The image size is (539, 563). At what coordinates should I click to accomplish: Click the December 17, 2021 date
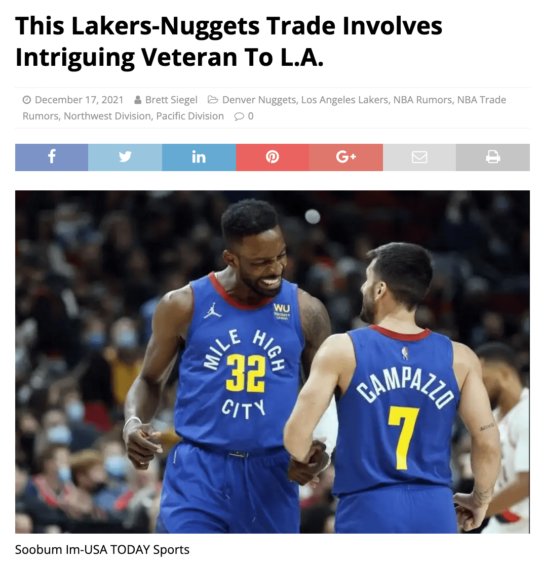(x=79, y=100)
